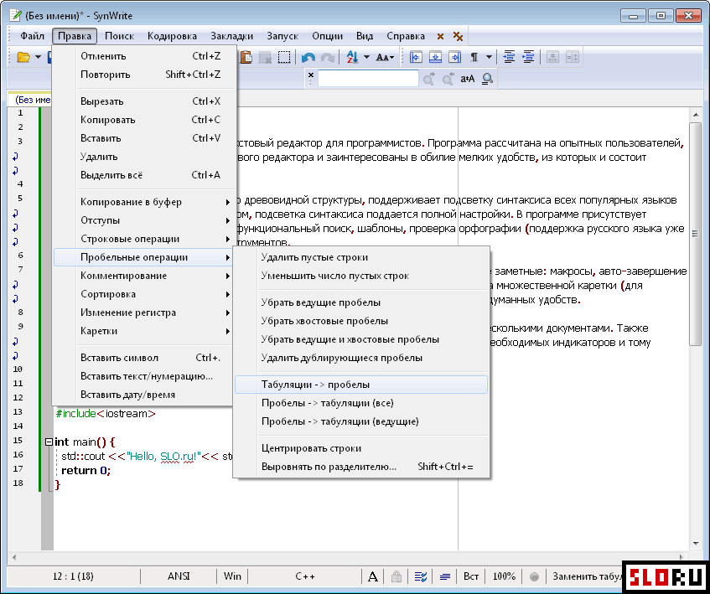Click into the quick search input field

click(368, 79)
